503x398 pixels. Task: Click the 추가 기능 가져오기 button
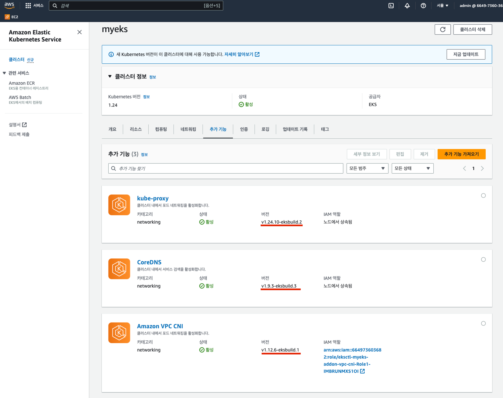pos(461,154)
